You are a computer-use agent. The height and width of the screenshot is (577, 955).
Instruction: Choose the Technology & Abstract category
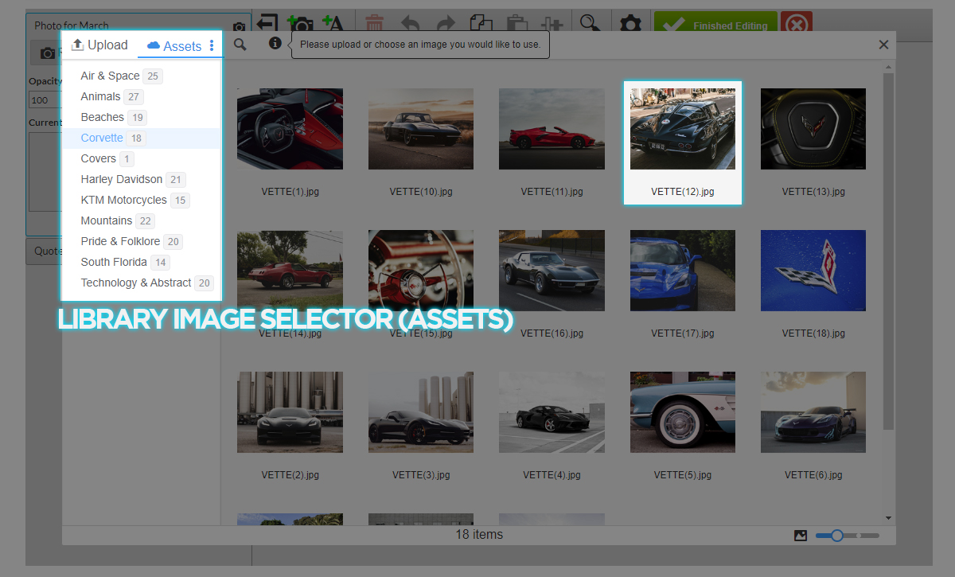click(135, 283)
